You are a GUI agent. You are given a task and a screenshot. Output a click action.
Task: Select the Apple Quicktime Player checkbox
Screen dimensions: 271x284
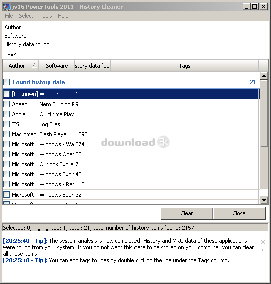[x=7, y=114]
